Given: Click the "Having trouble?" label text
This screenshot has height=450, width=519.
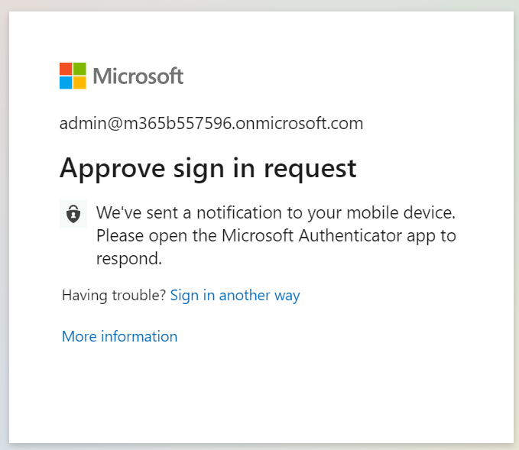Looking at the screenshot, I should (x=114, y=295).
